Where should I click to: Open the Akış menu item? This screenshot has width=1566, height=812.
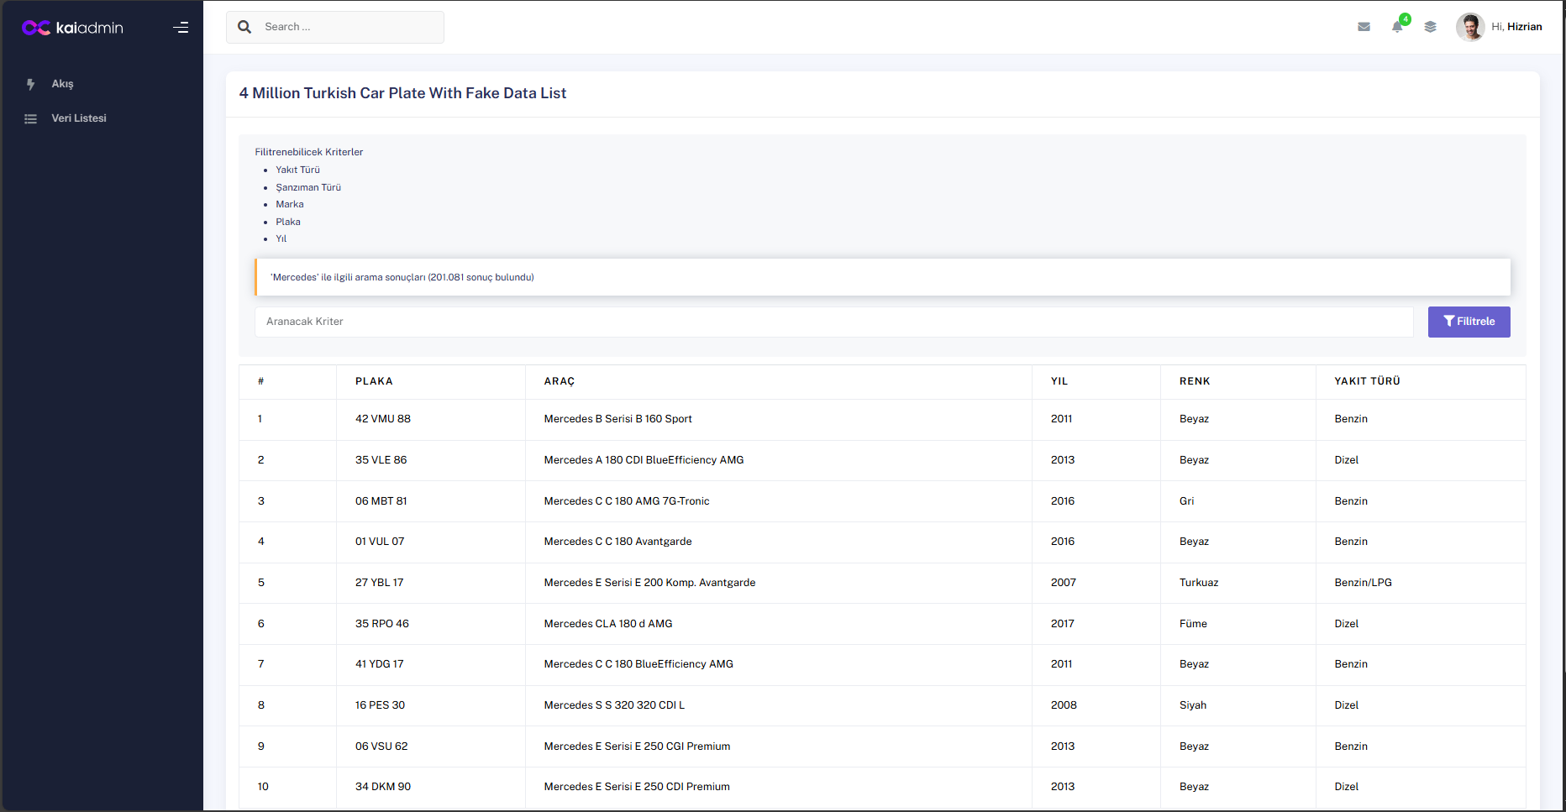(x=63, y=84)
